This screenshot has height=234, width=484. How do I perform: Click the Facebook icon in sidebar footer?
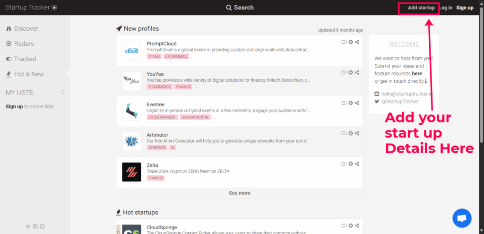tap(35, 226)
